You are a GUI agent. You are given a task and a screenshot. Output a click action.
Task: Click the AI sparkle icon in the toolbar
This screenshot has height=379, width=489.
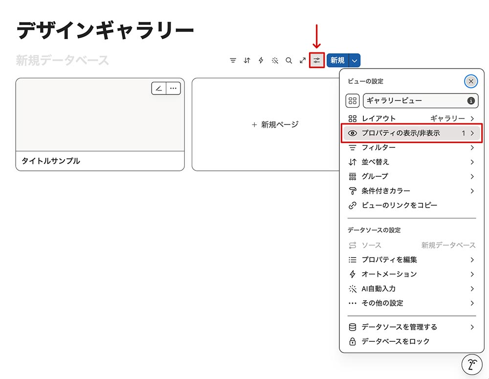point(275,60)
